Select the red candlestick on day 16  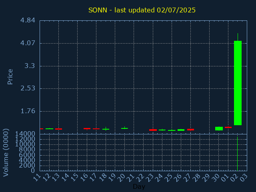point(87,129)
